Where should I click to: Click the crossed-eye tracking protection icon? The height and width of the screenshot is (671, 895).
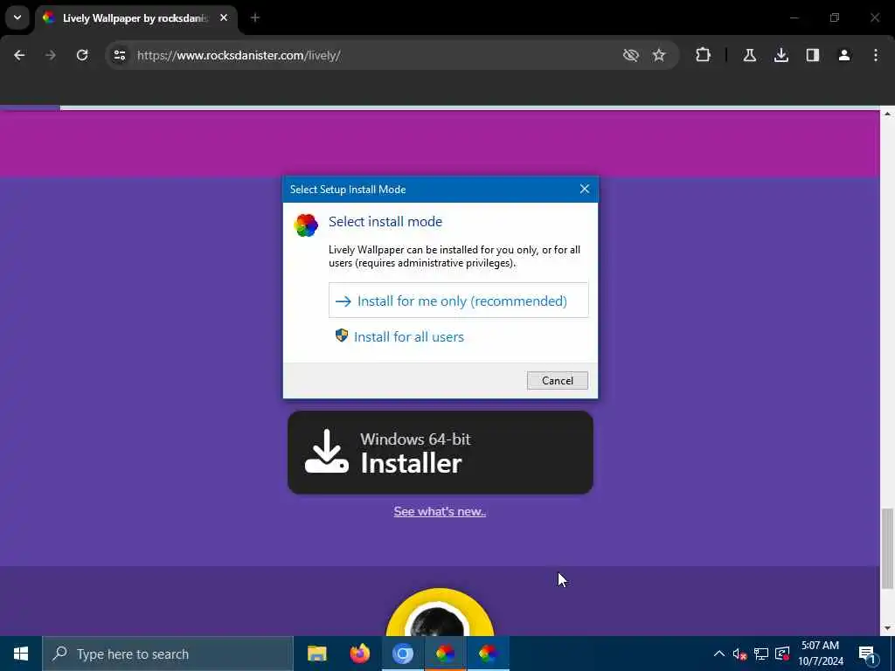(631, 55)
